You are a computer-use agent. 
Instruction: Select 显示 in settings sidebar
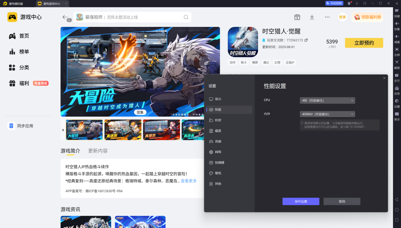229,99
